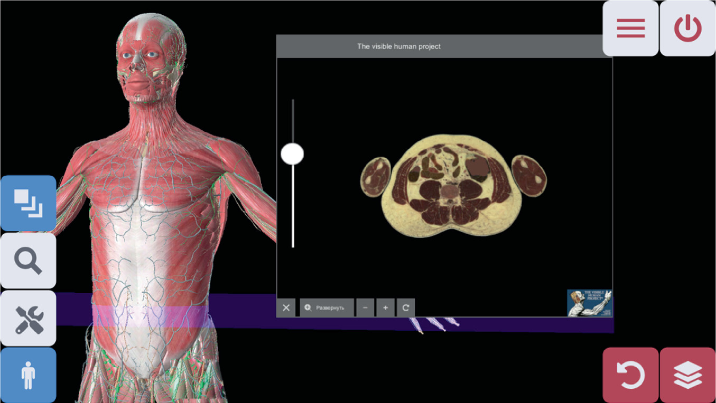Viewport: 716px width, 403px height.
Task: Click the rotate refresh icon in slice viewer
Action: click(406, 308)
